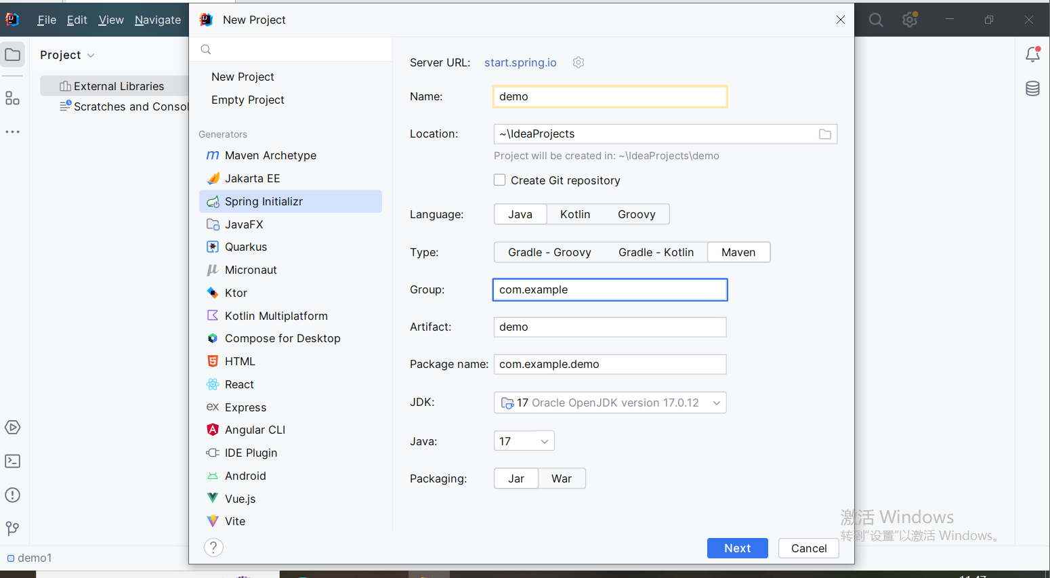Choose Kotlin as the language
The height and width of the screenshot is (578, 1050).
[x=575, y=214]
